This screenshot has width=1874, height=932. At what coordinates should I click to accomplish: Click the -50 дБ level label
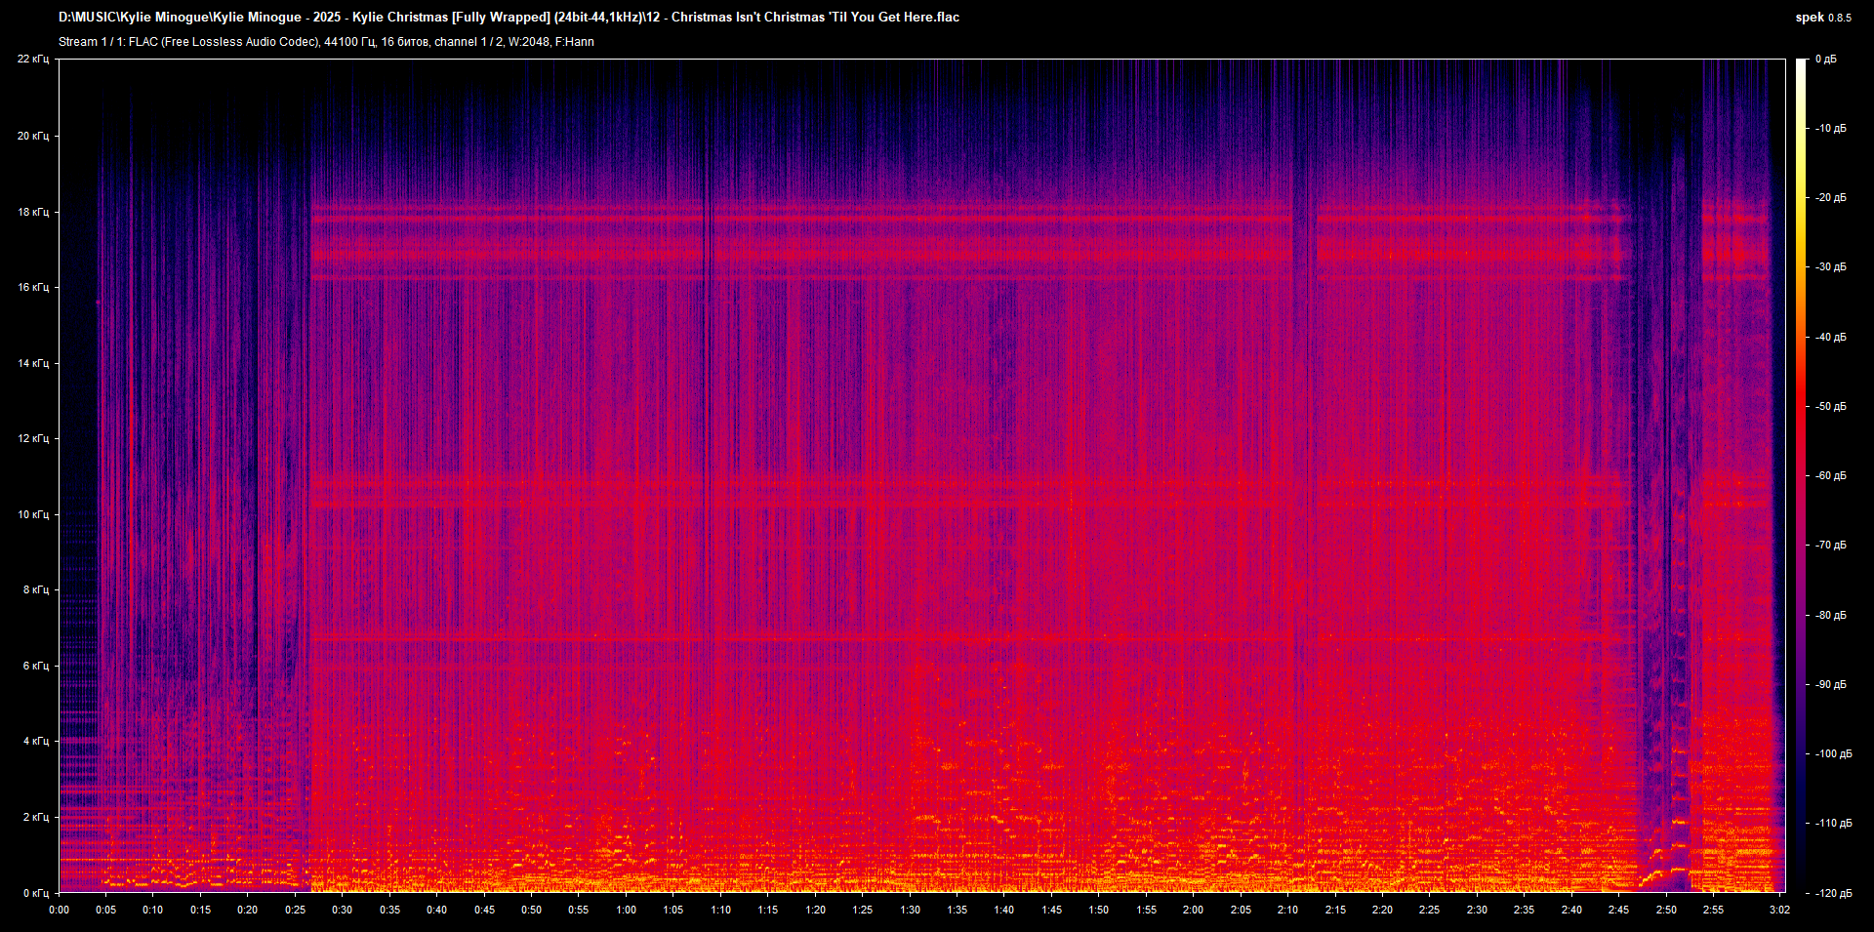[x=1831, y=406]
